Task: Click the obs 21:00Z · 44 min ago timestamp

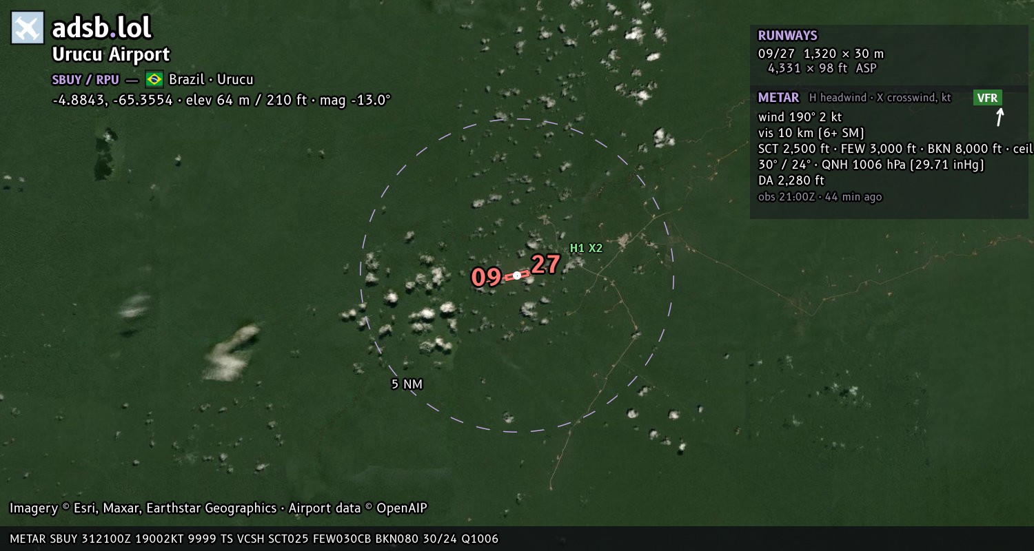Action: (x=820, y=197)
